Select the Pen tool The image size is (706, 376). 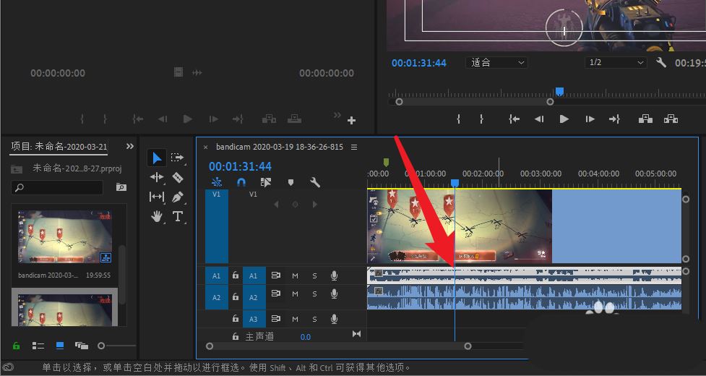tap(177, 197)
